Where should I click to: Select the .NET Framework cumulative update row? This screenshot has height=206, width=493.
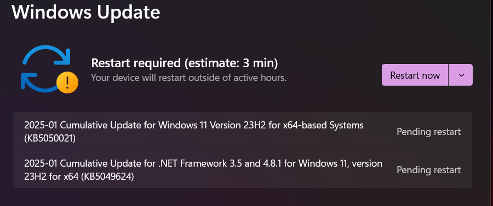click(x=243, y=169)
